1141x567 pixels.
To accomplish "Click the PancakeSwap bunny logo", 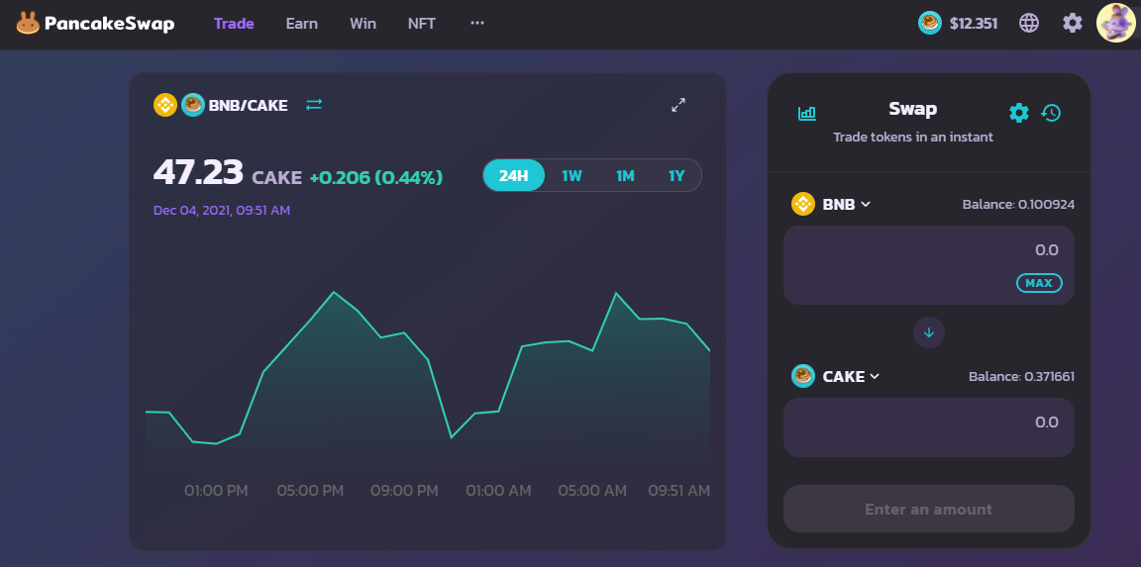I will tap(28, 24).
